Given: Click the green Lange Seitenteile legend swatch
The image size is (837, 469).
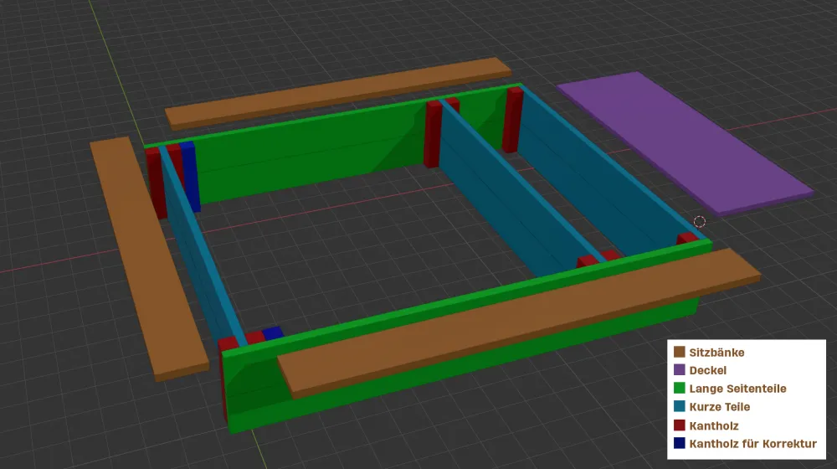Looking at the screenshot, I should click(x=679, y=389).
